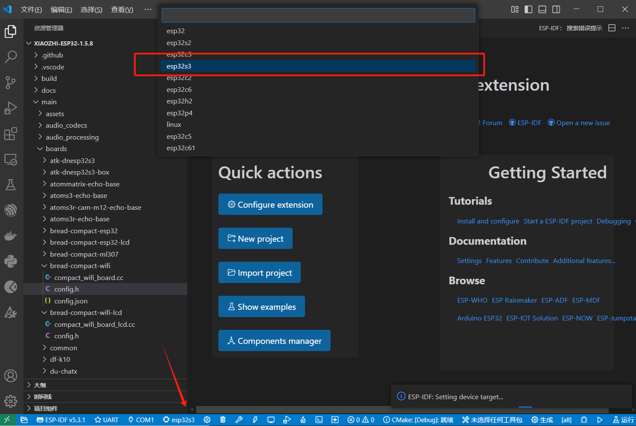Click the horizontal scrollbar under the editor
The height and width of the screenshot is (426, 636).
click(x=397, y=410)
